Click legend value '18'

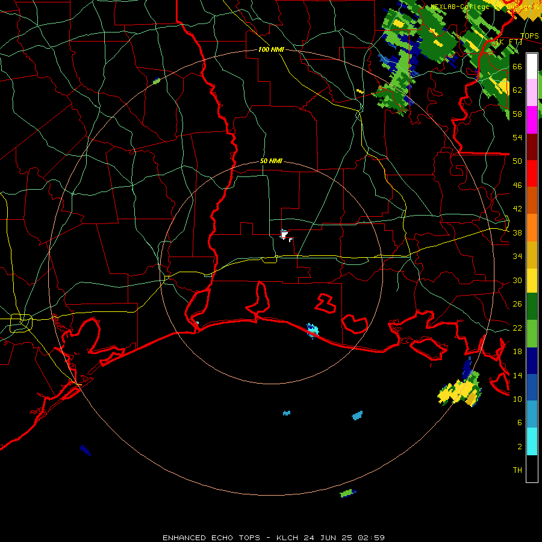[517, 352]
